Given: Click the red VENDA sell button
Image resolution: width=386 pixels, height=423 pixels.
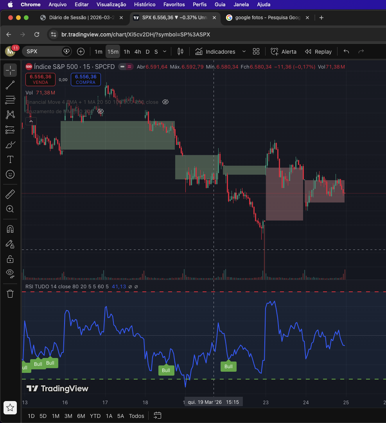Looking at the screenshot, I should pyautogui.click(x=40, y=80).
